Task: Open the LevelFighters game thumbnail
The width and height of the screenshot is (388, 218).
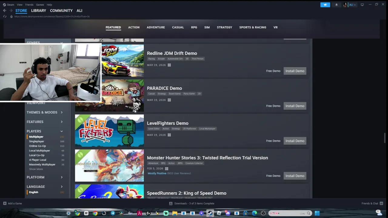Action: click(x=109, y=131)
